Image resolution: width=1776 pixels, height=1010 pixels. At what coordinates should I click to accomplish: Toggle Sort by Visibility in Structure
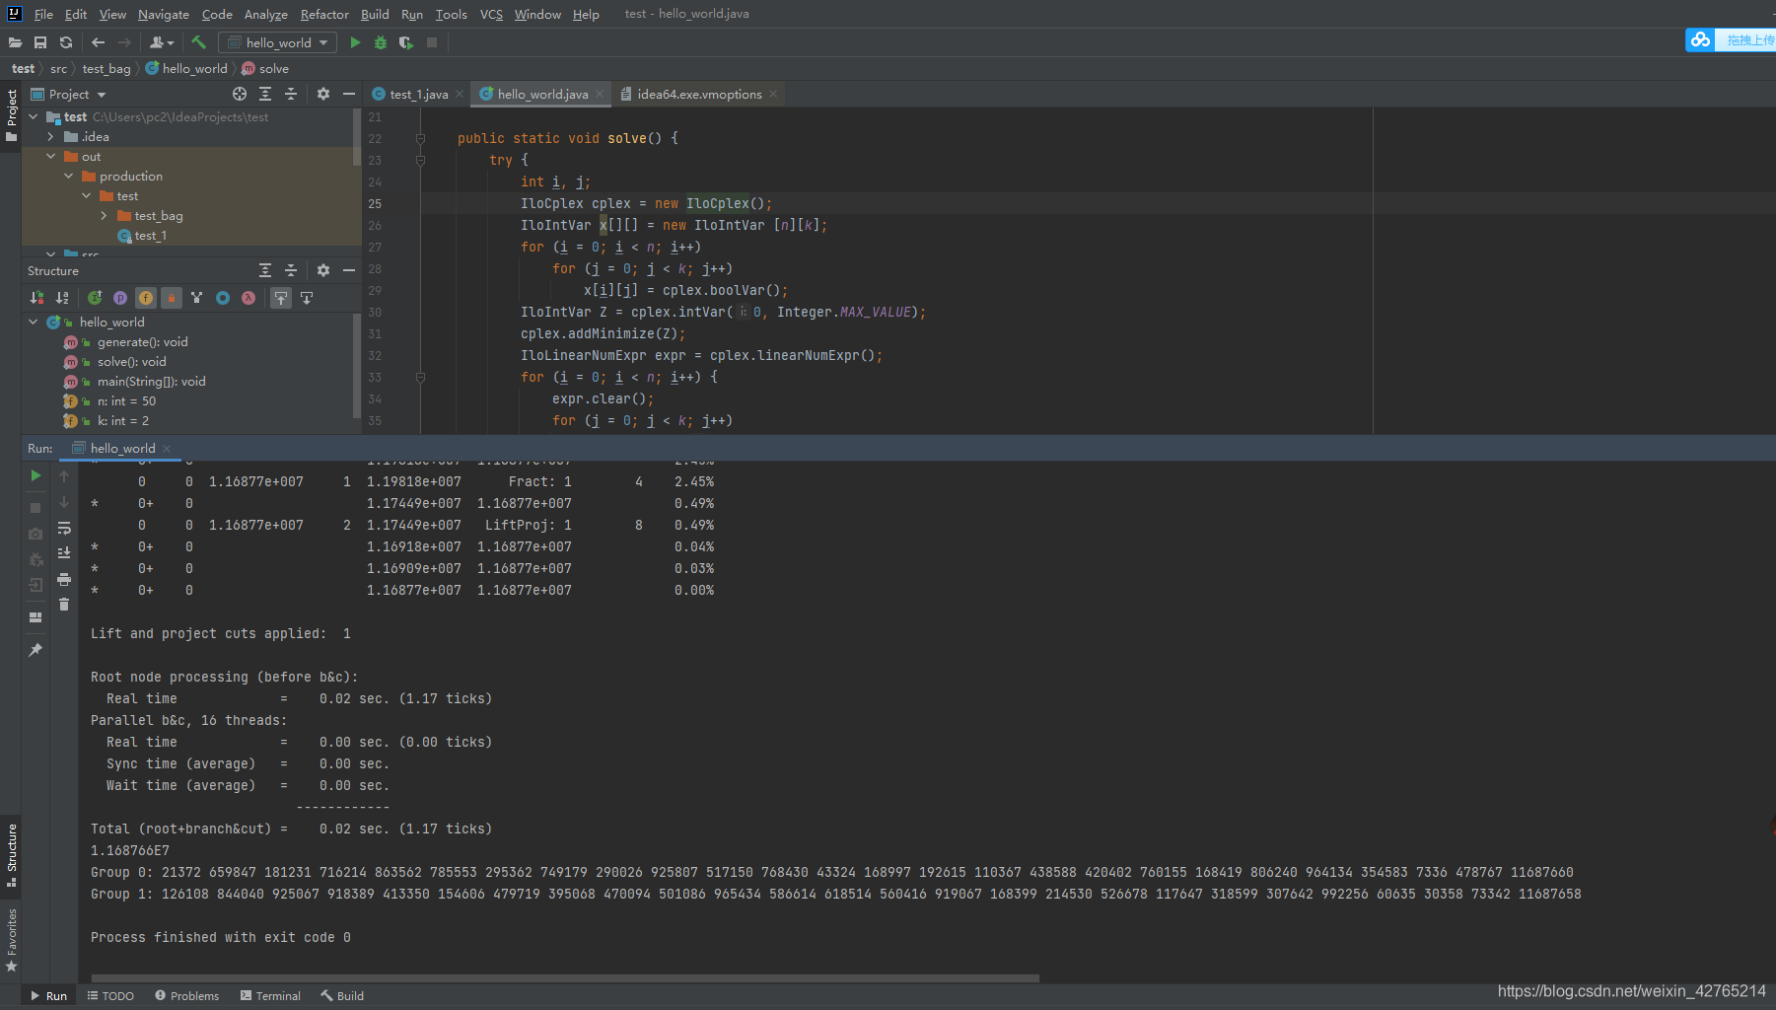tap(37, 298)
